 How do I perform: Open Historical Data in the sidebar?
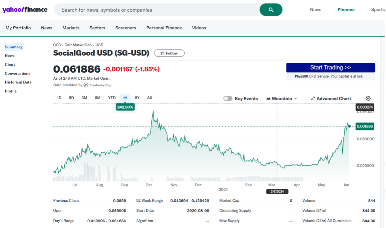point(18,82)
